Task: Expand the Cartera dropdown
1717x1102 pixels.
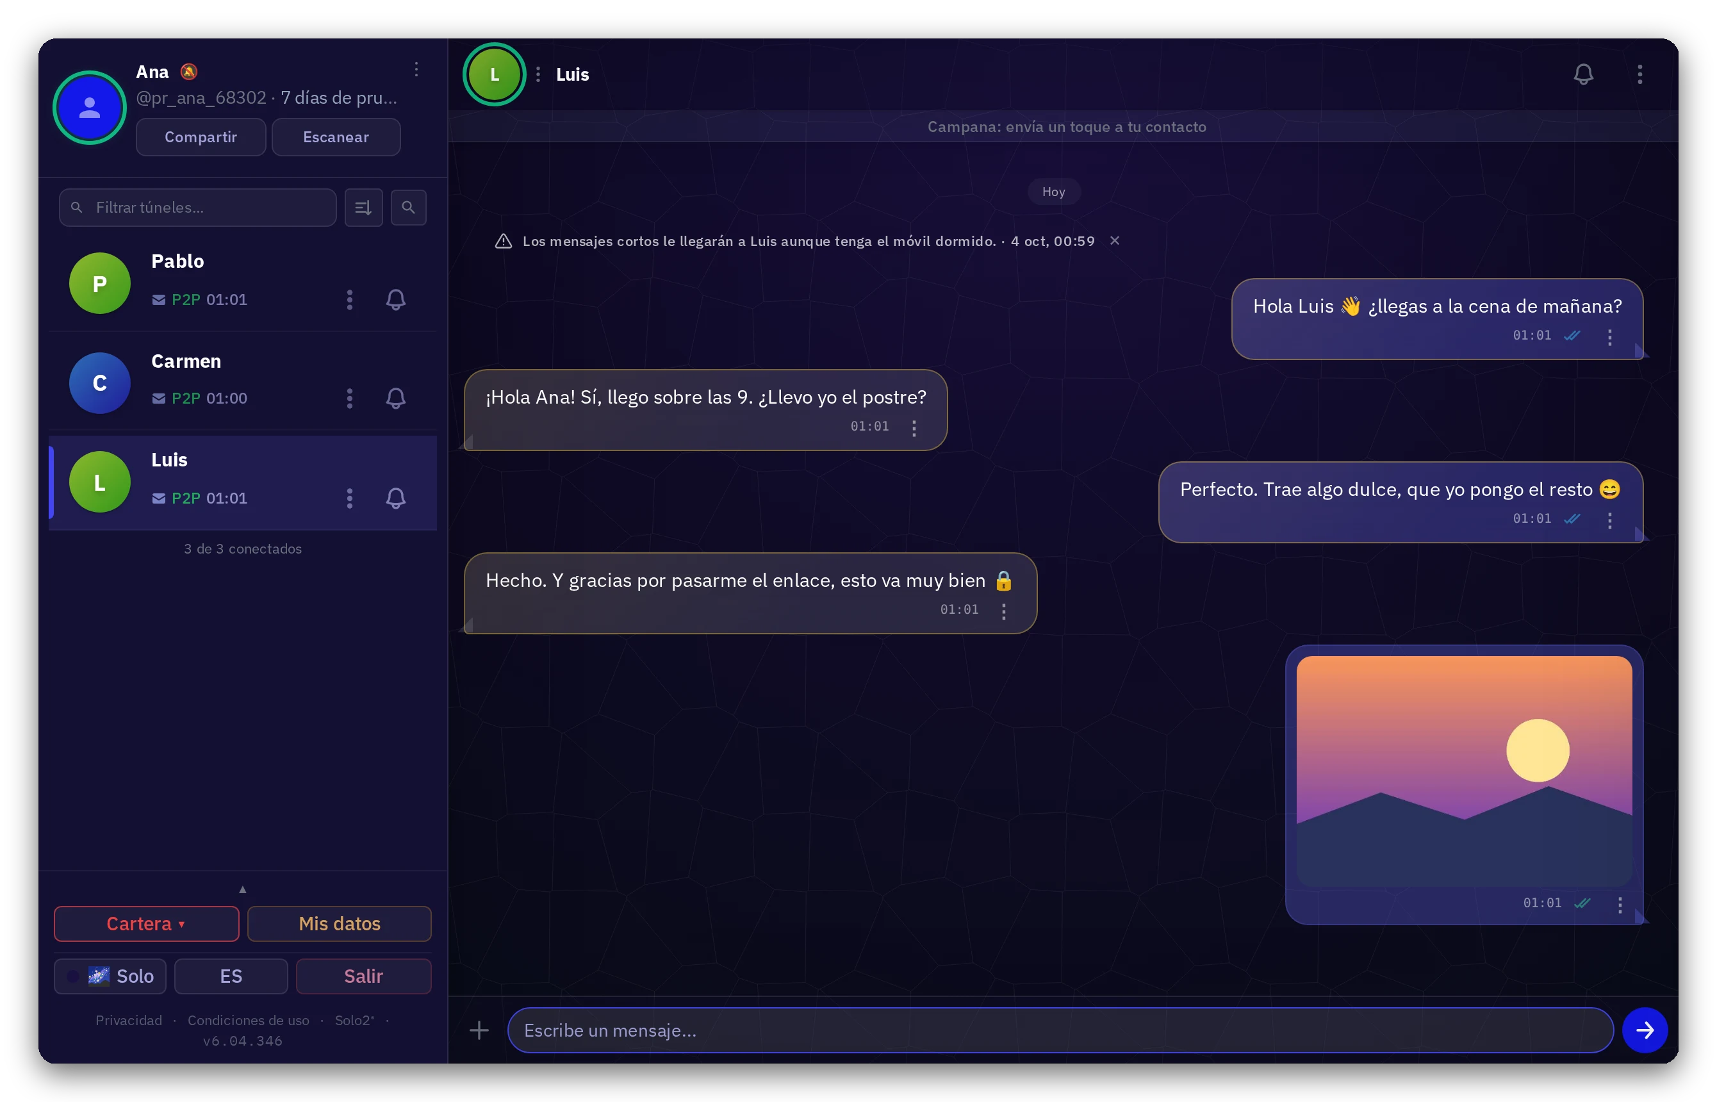Action: tap(147, 924)
